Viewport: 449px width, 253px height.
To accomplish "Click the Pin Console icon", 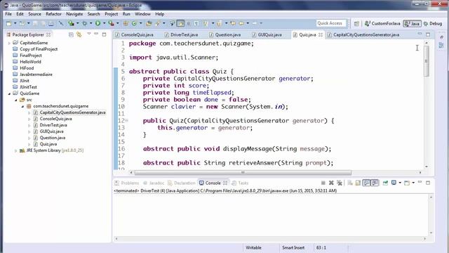I will coord(385,183).
